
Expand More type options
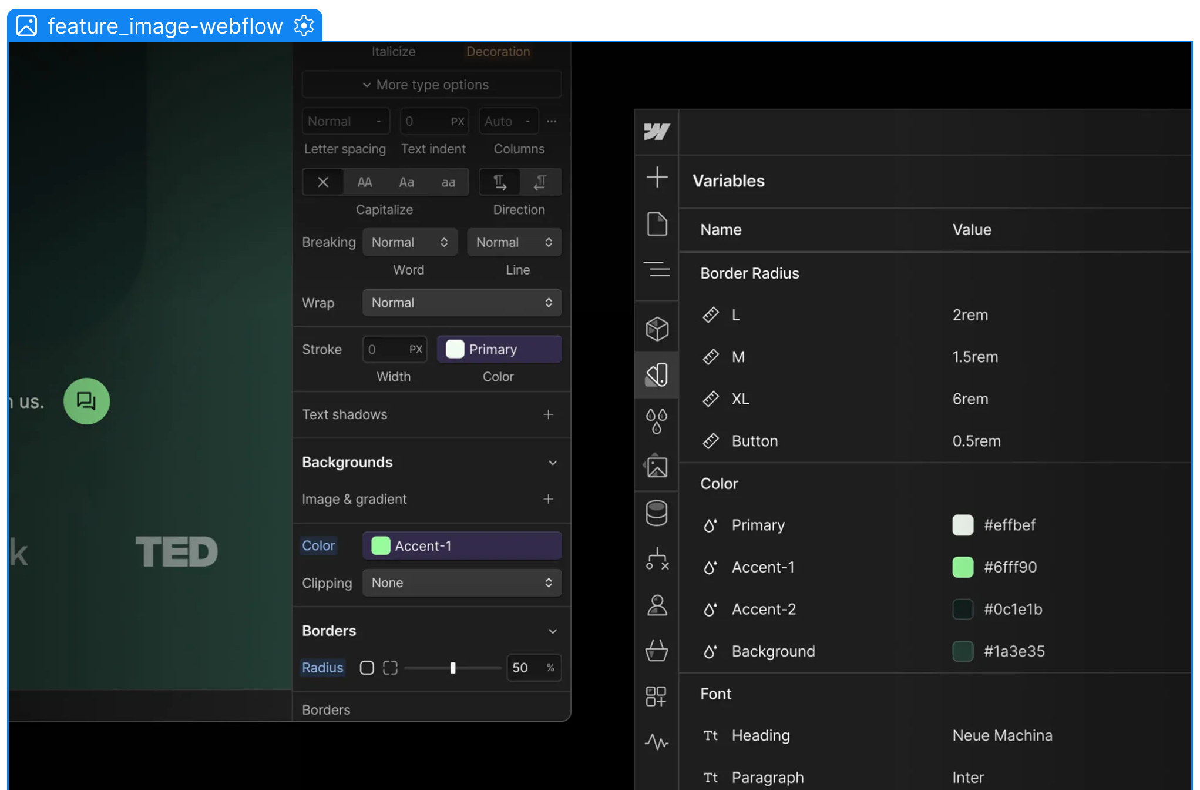(x=432, y=85)
